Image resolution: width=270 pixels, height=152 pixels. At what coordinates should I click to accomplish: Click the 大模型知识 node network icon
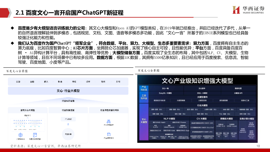point(20,135)
